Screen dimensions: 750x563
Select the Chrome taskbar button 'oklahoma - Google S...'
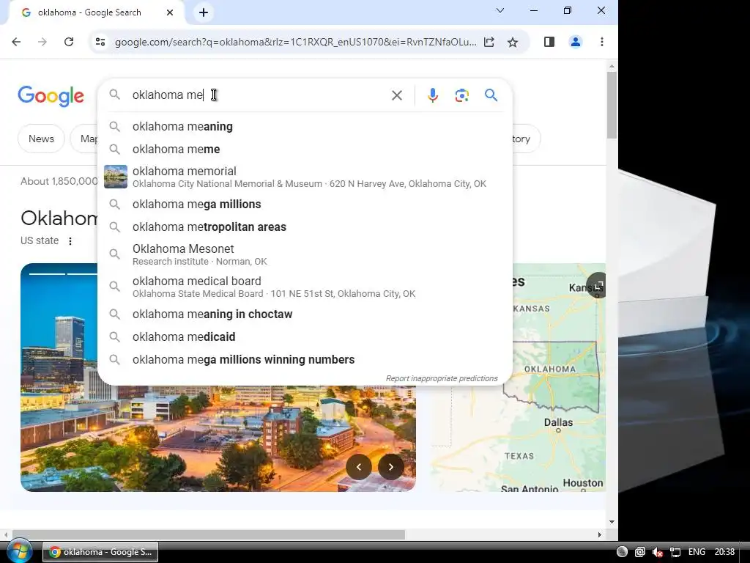pyautogui.click(x=100, y=552)
